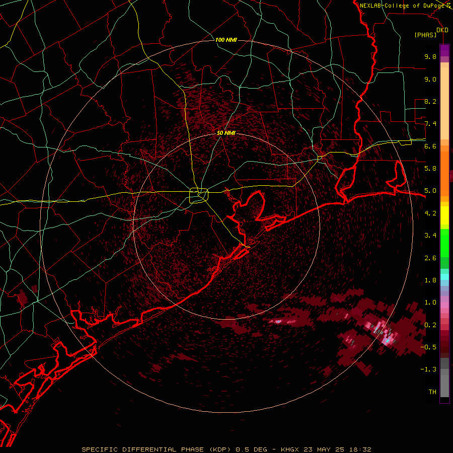Click the 0.2 scale value
This screenshot has height=453, width=453.
[430, 325]
